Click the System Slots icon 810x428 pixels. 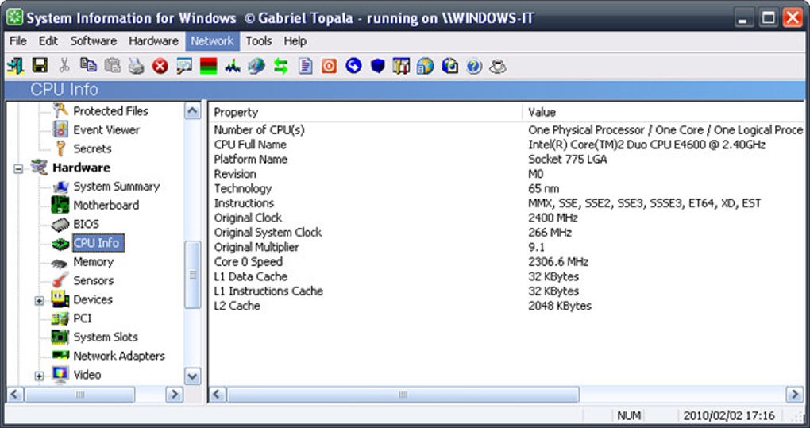pyautogui.click(x=60, y=337)
